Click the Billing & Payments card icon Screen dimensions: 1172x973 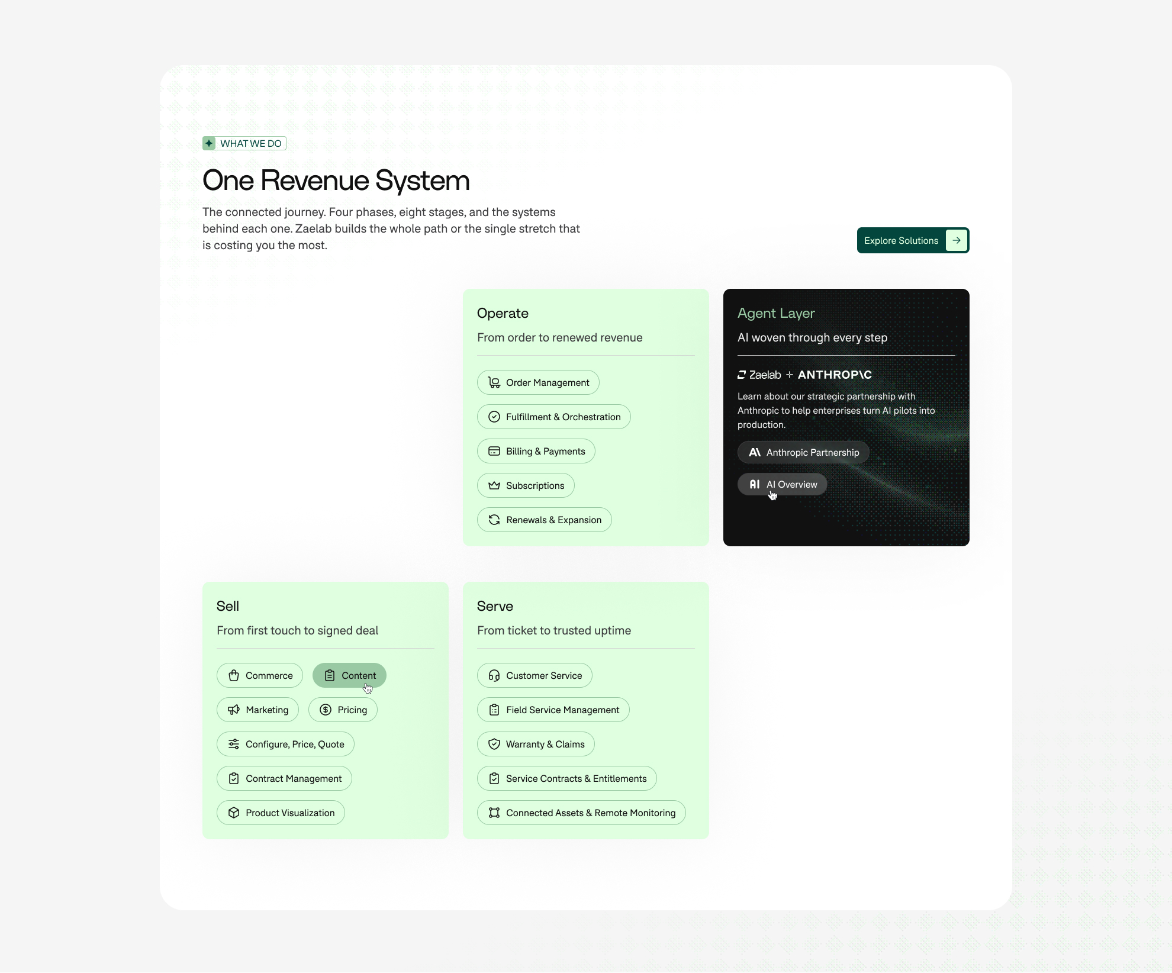tap(494, 452)
